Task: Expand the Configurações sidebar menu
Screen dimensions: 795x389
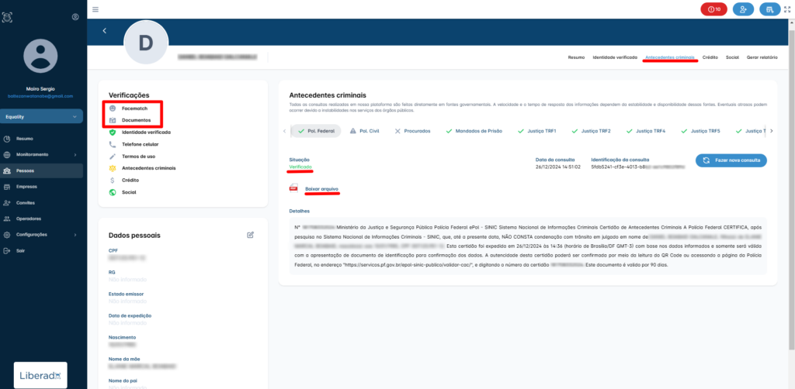Action: pos(41,235)
